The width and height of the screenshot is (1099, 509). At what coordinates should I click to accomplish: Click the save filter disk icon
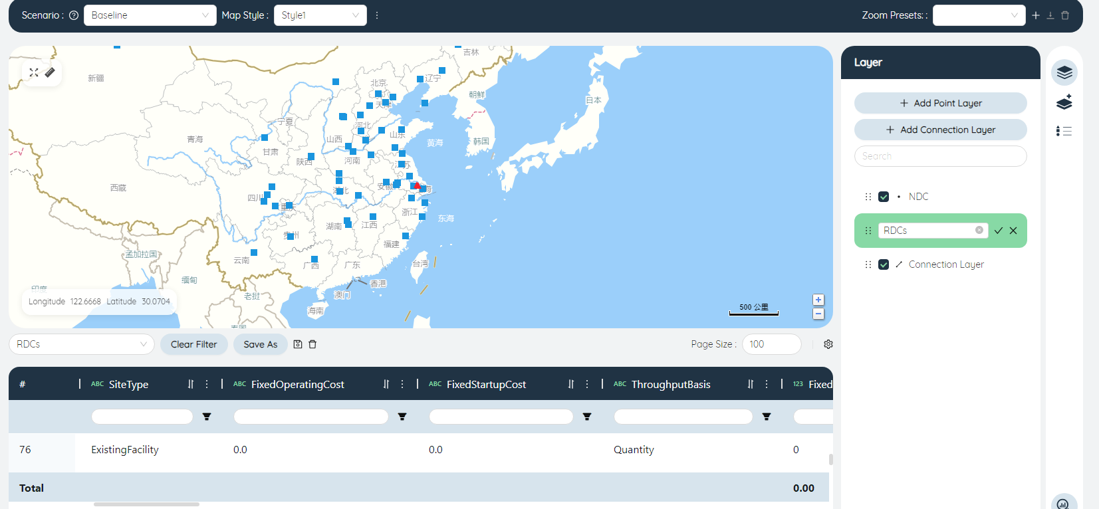click(x=298, y=344)
